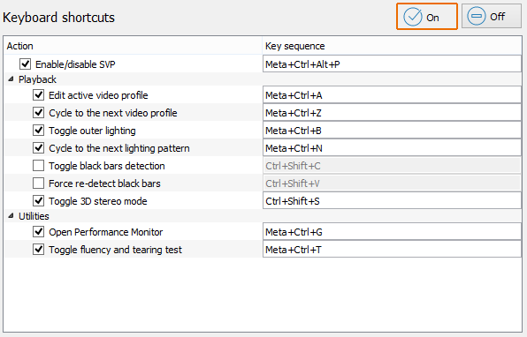Sort by the Action column header
The height and width of the screenshot is (337, 527).
coord(134,46)
